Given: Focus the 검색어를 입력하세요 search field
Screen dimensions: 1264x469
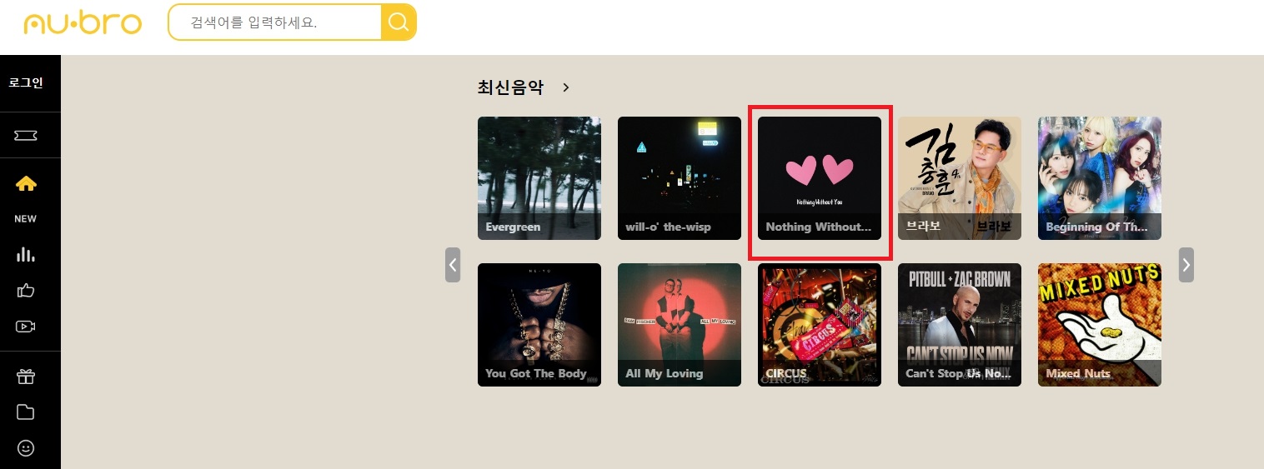Looking at the screenshot, I should pyautogui.click(x=275, y=22).
